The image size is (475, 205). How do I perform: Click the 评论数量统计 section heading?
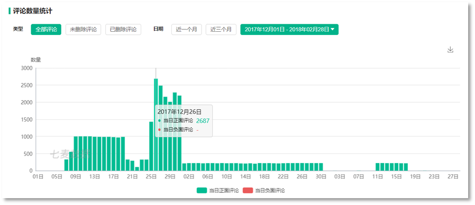click(x=32, y=11)
